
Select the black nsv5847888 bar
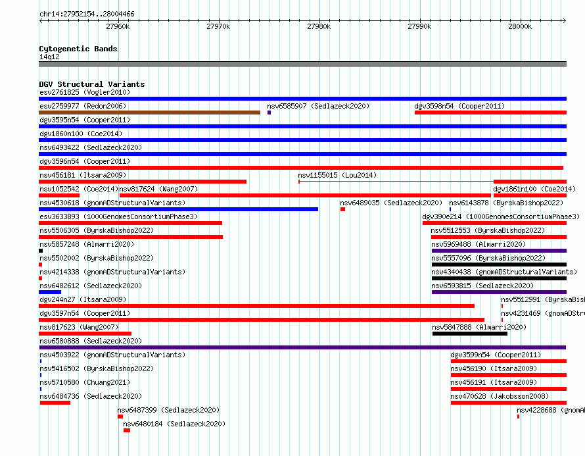470,334
